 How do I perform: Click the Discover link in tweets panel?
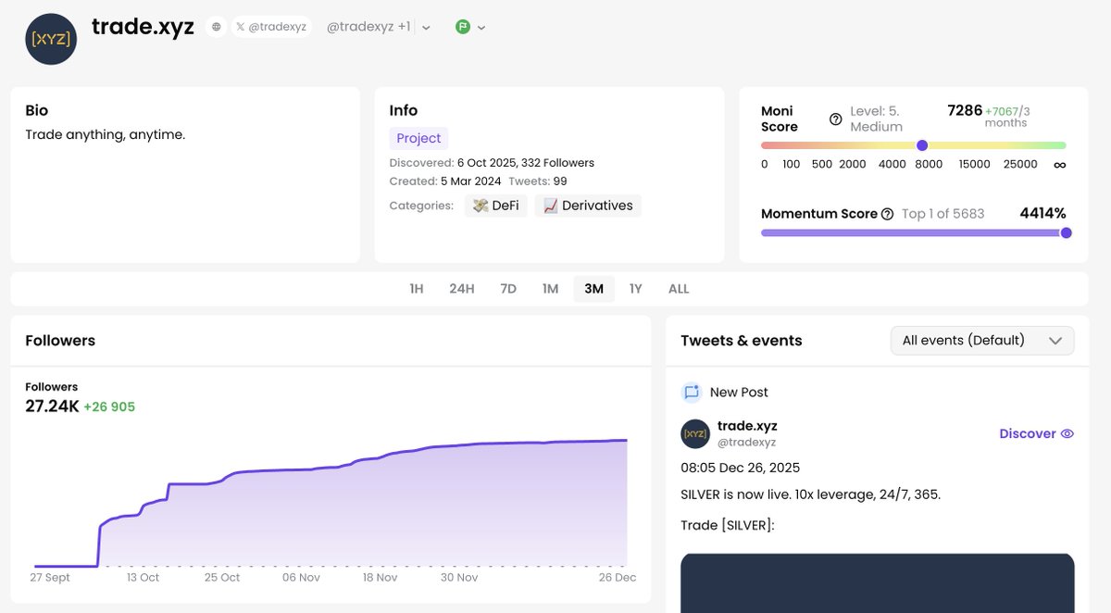coord(1028,433)
